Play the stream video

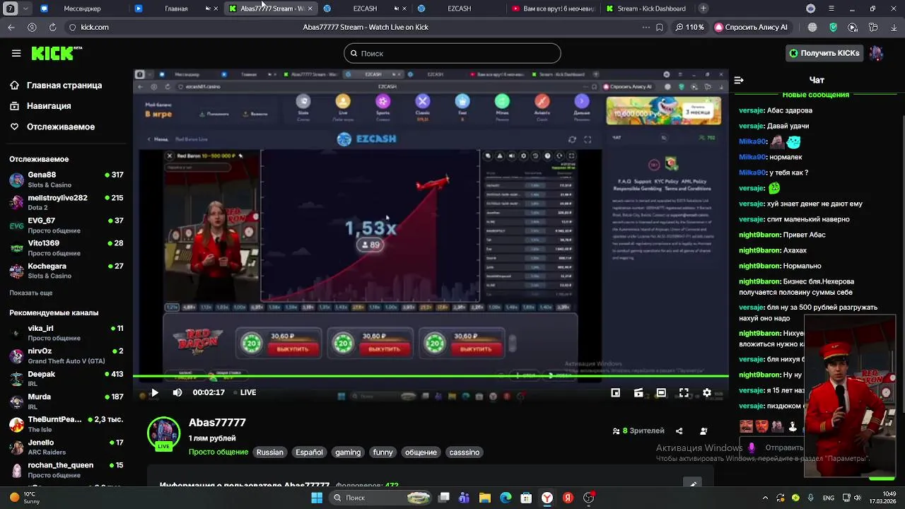(154, 392)
